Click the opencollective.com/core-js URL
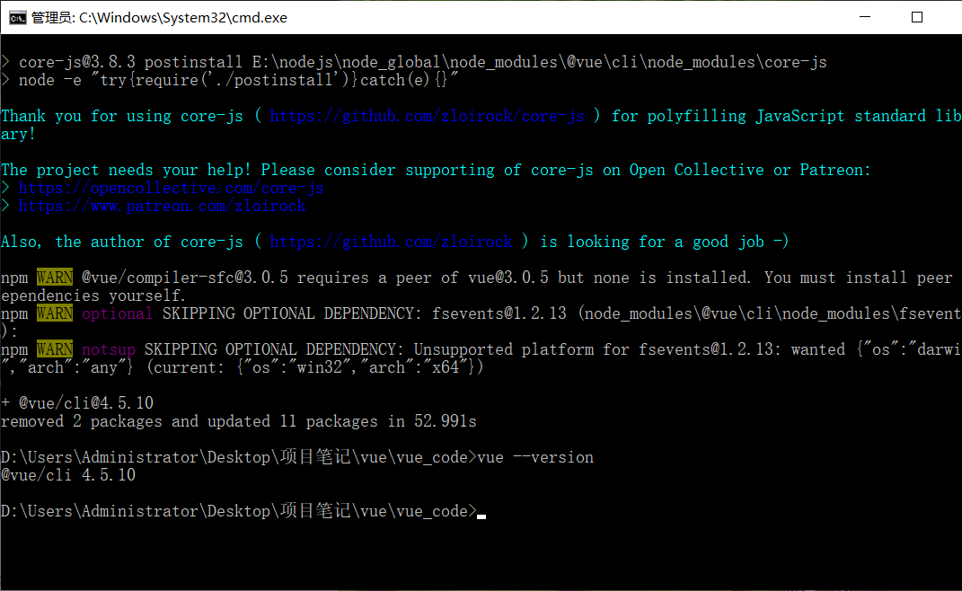 (171, 188)
